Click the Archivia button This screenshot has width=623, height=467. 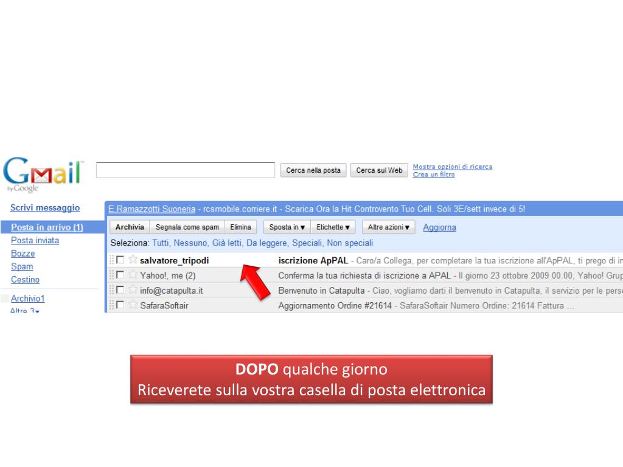pyautogui.click(x=130, y=227)
